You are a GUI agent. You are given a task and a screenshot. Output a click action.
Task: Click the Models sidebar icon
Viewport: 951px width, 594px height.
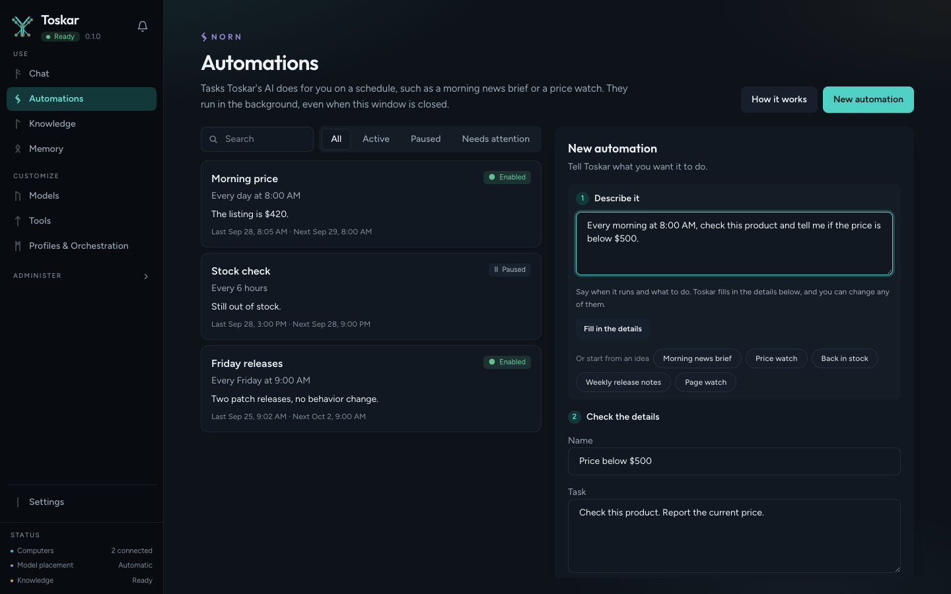point(18,196)
